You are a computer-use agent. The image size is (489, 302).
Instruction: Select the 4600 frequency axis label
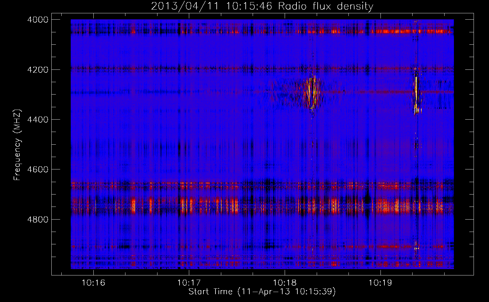(x=38, y=169)
